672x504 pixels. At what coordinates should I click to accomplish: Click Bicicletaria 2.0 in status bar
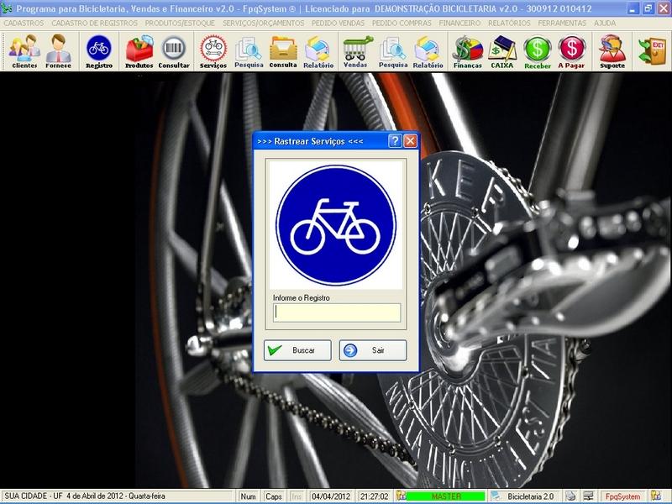point(530,496)
